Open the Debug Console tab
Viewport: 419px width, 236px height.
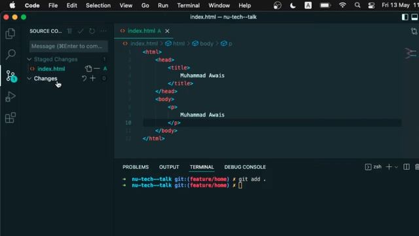pos(245,167)
